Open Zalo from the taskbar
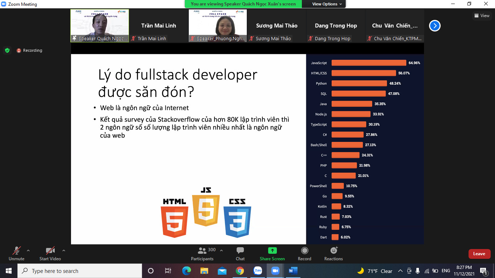495x278 pixels. [258, 271]
